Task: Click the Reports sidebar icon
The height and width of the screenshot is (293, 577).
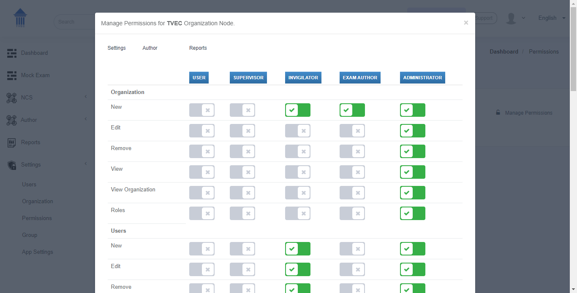Action: [12, 142]
